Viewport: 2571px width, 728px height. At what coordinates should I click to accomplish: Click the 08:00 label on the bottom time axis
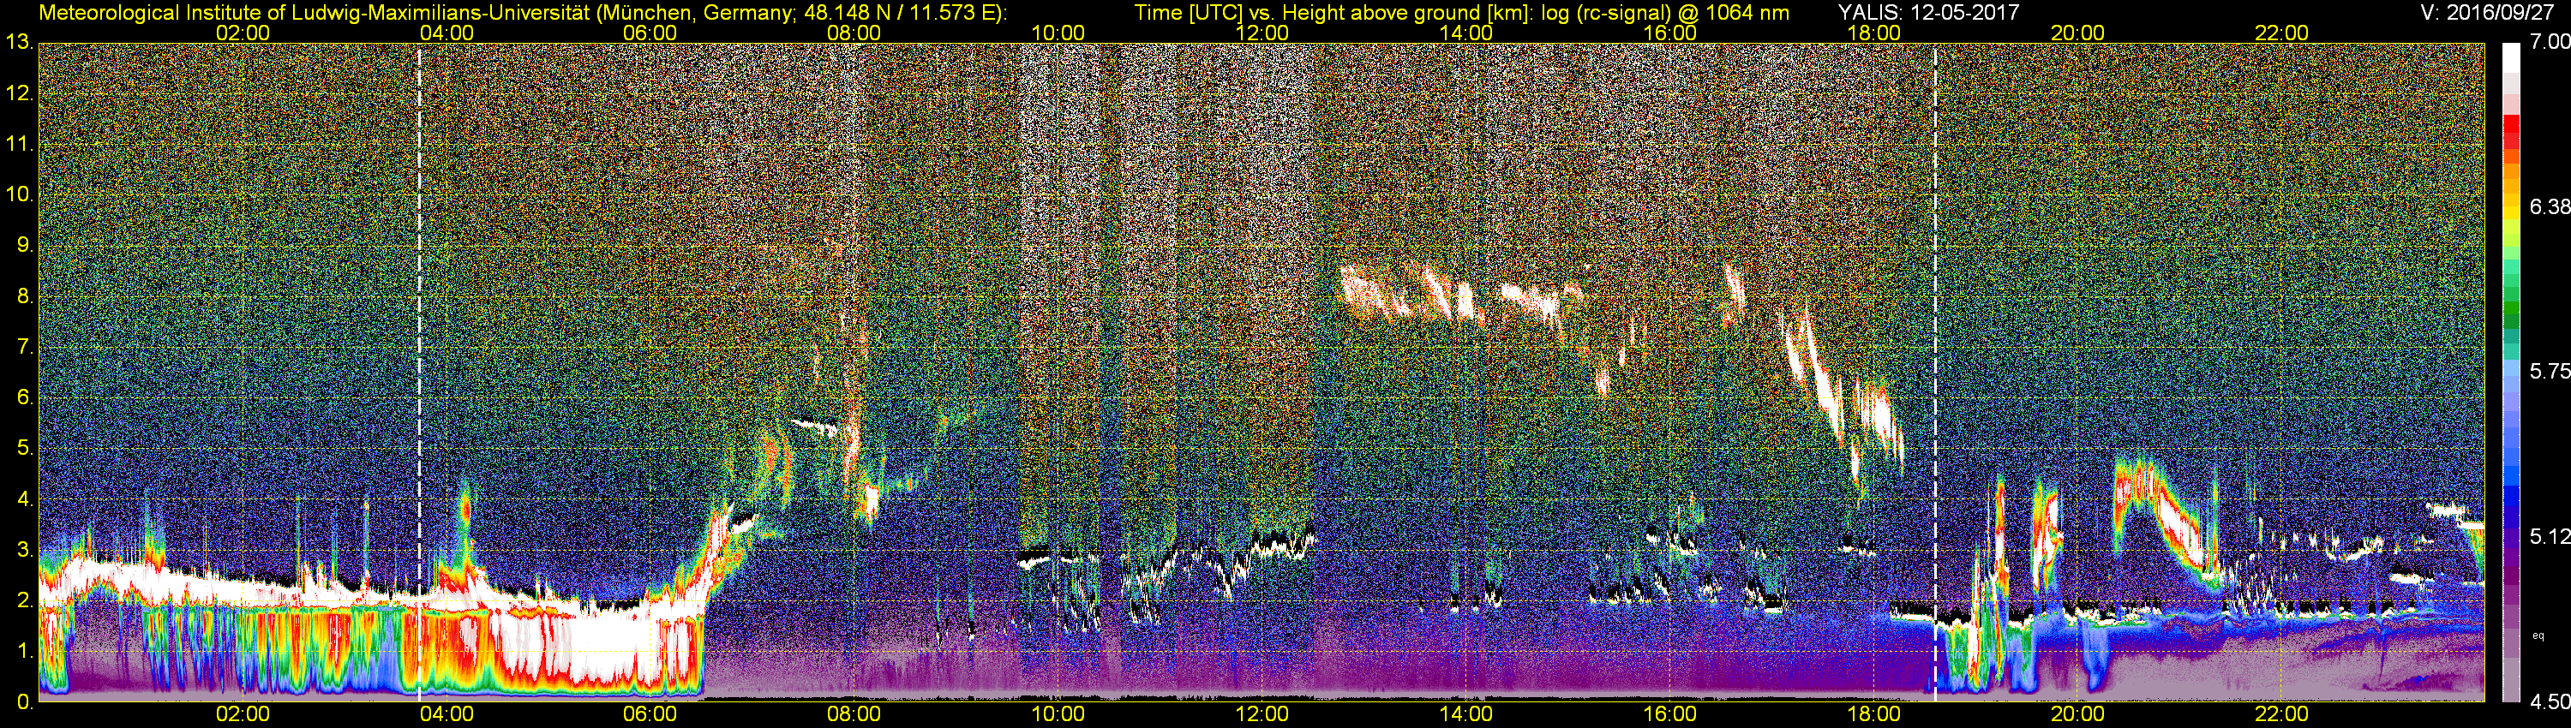(854, 714)
